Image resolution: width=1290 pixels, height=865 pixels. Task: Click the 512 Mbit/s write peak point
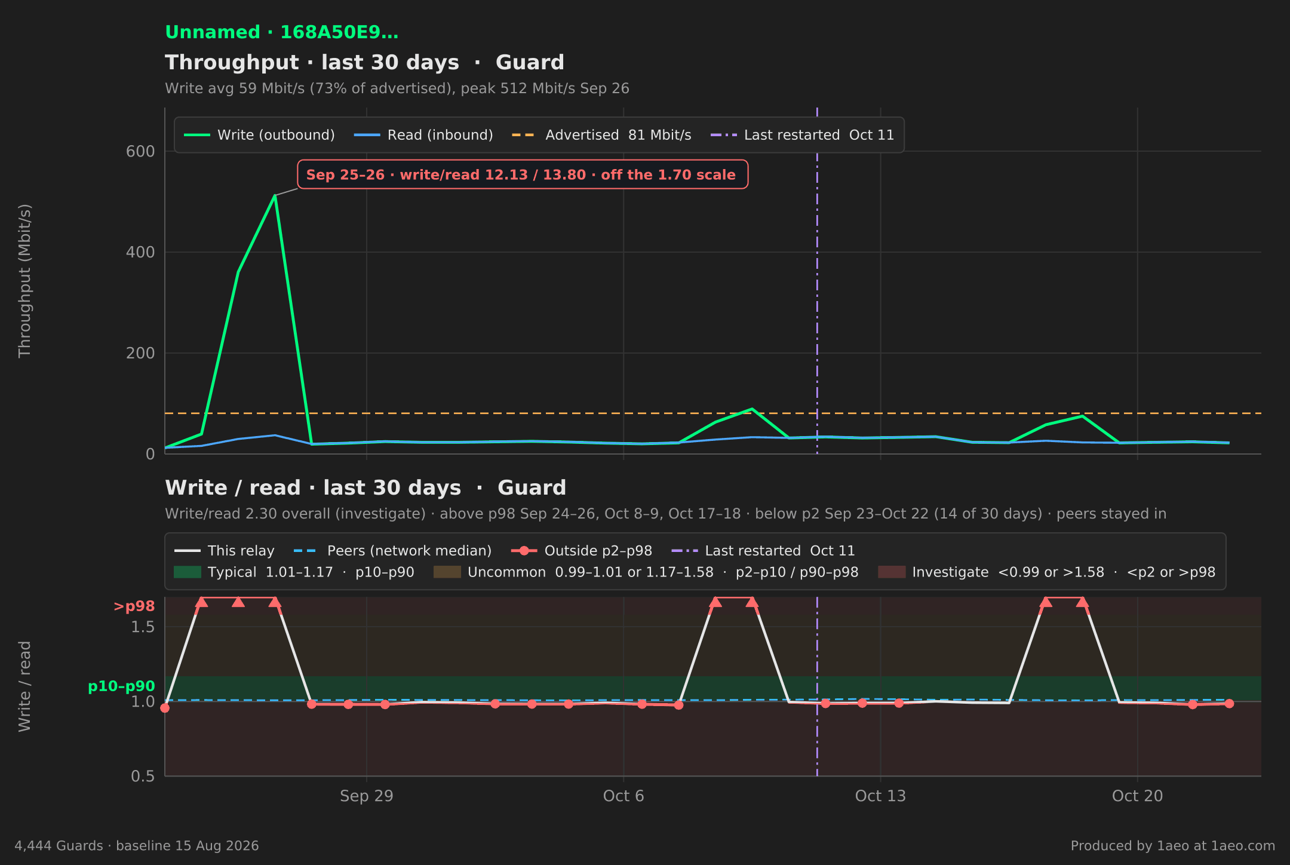point(275,195)
